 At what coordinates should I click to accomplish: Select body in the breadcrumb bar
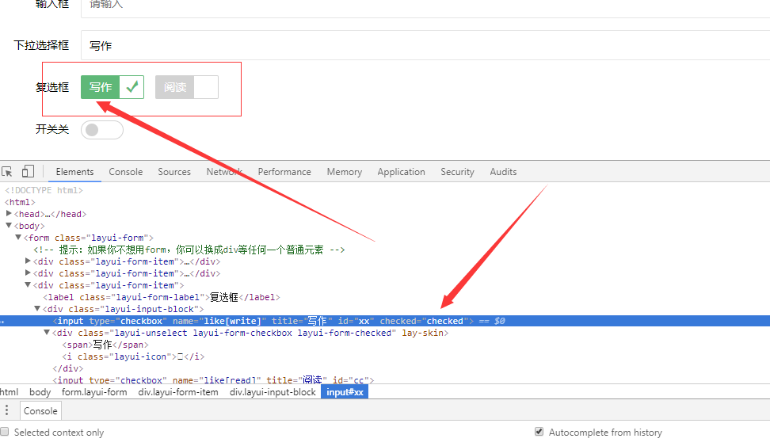(x=40, y=392)
